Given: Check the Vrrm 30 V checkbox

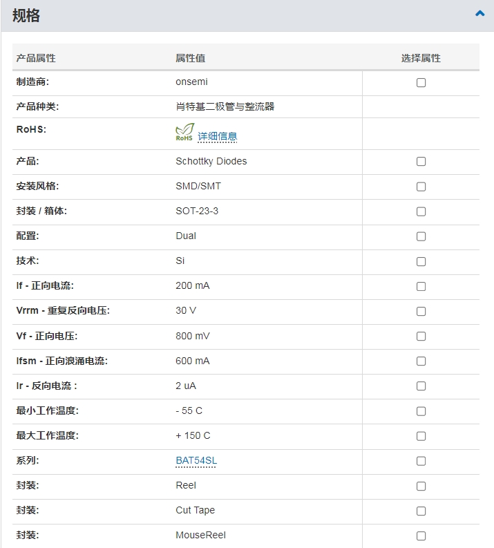Looking at the screenshot, I should (421, 311).
